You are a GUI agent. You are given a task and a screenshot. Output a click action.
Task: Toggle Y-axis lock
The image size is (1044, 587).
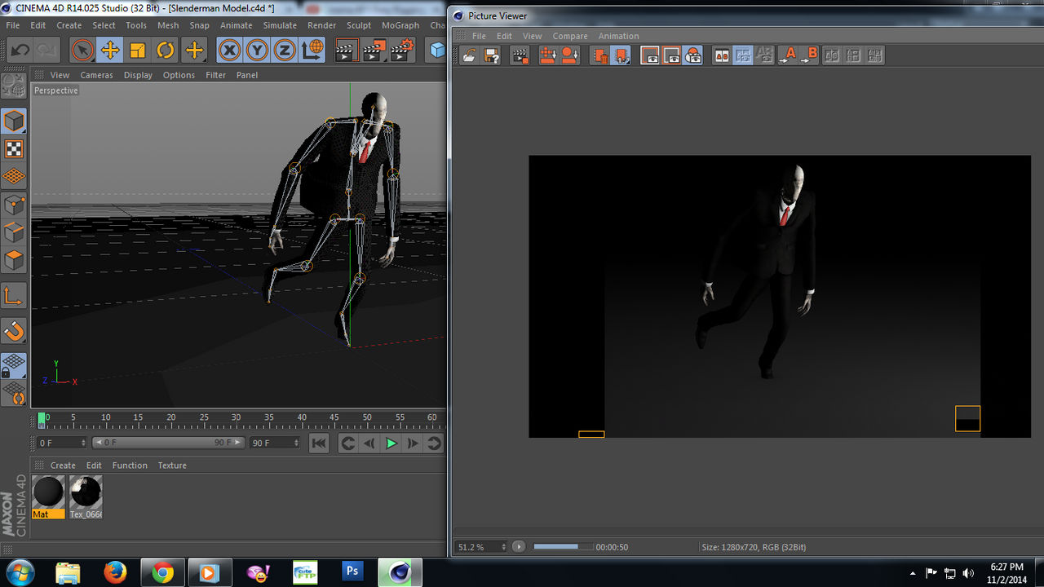pos(258,51)
